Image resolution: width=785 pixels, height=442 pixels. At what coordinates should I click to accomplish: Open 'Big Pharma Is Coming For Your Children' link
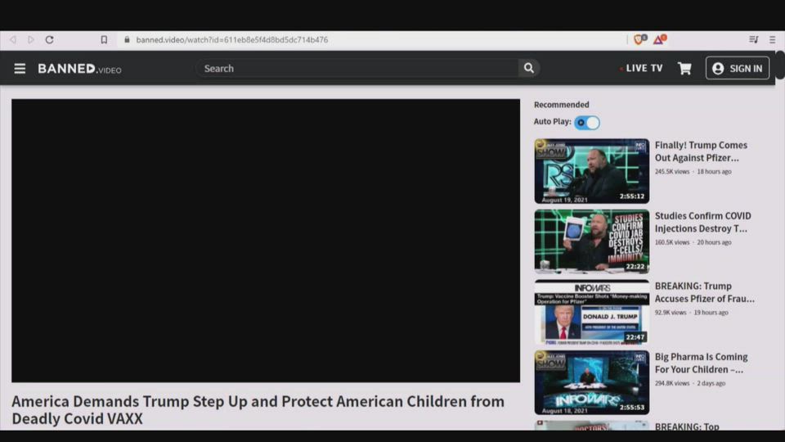pyautogui.click(x=700, y=363)
